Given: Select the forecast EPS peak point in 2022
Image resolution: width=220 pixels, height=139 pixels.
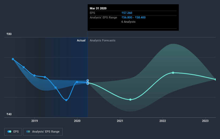Looking at the screenshot, I should [173, 73].
